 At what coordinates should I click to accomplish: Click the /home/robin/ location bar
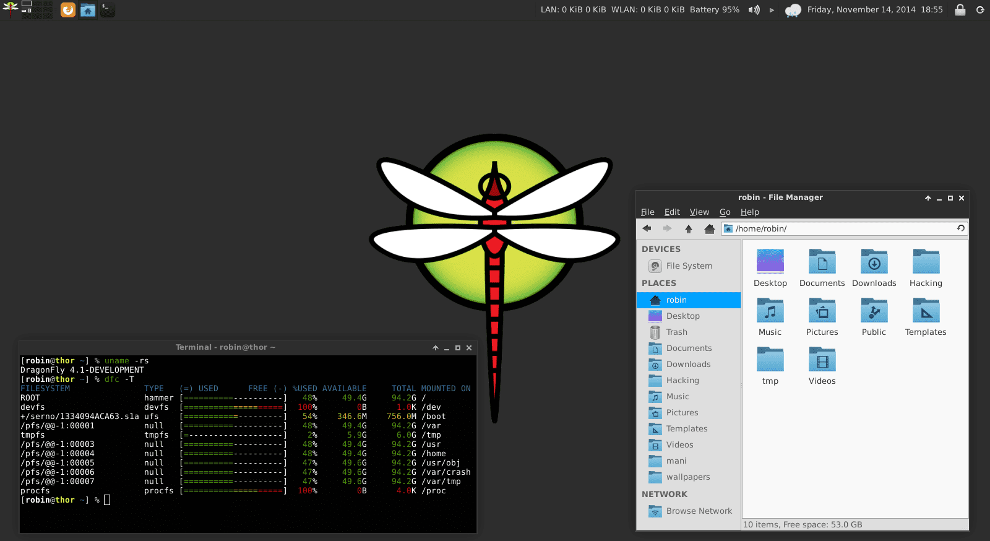point(844,228)
